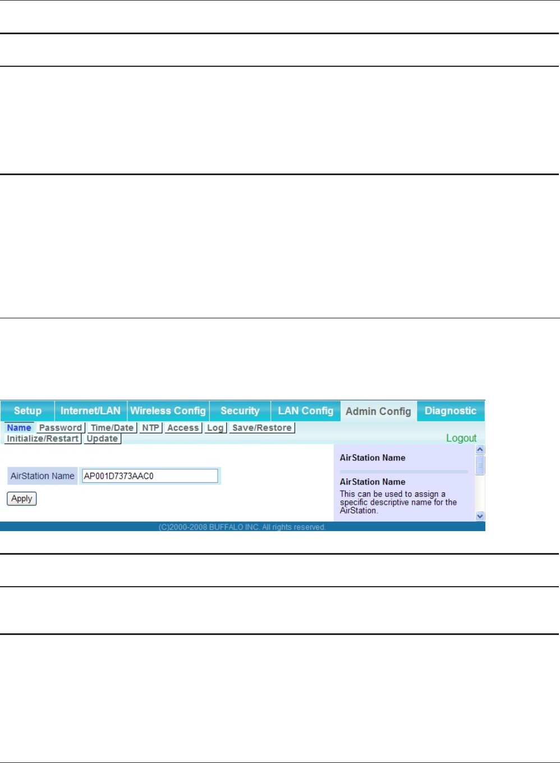
Task: Select the Security tab
Action: pos(240,411)
